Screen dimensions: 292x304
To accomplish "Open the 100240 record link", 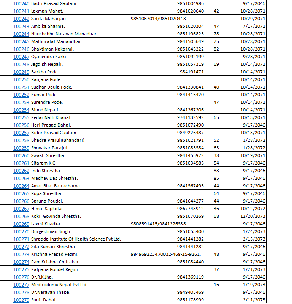I will pos(21,3).
